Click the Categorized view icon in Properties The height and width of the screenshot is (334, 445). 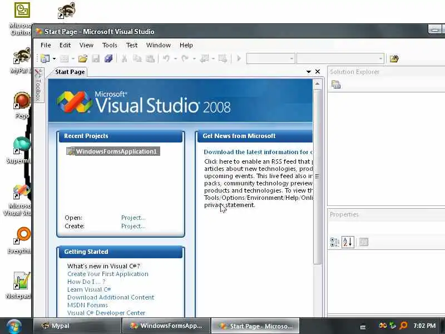pos(335,242)
